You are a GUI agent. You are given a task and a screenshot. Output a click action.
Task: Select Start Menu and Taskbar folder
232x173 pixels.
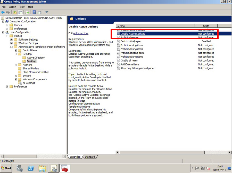[36, 72]
